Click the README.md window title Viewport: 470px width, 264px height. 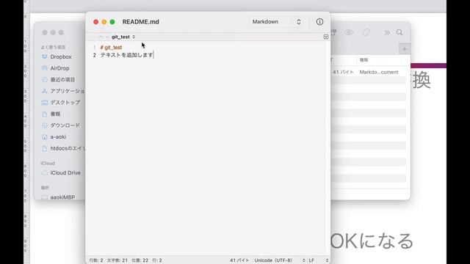click(140, 22)
